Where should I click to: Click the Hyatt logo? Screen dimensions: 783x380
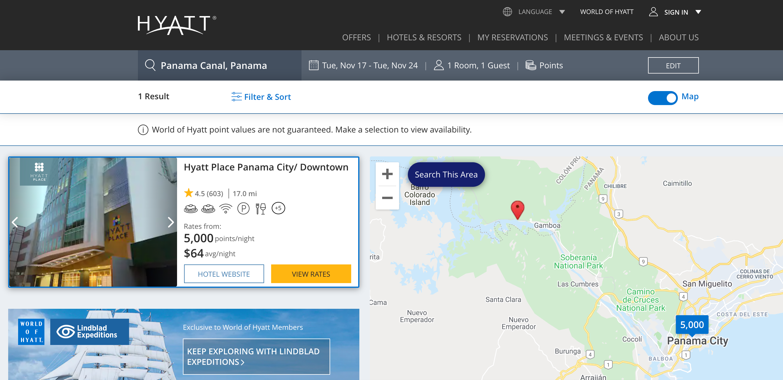[x=176, y=25]
